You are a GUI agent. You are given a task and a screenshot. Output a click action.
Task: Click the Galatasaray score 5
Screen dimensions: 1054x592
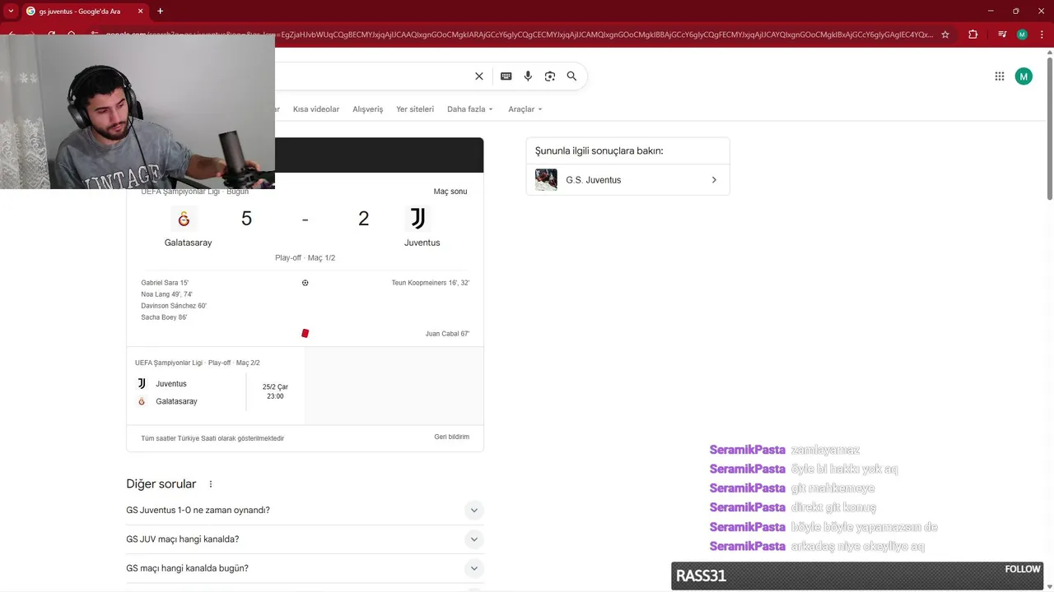(246, 219)
